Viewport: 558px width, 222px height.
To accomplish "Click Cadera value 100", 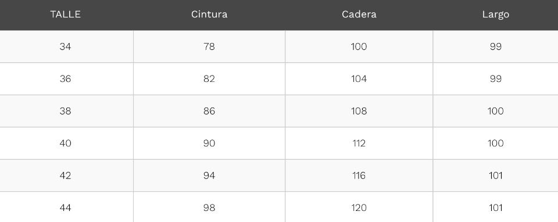I will click(x=359, y=46).
